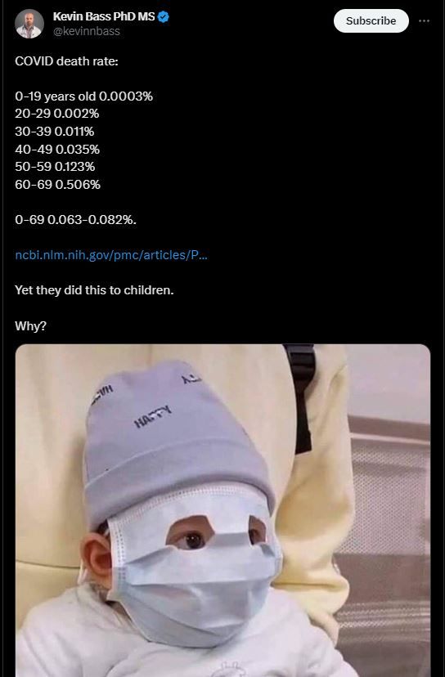The image size is (445, 677).
Task: Click the "30-39 0.011%" line
Action: [x=55, y=132]
